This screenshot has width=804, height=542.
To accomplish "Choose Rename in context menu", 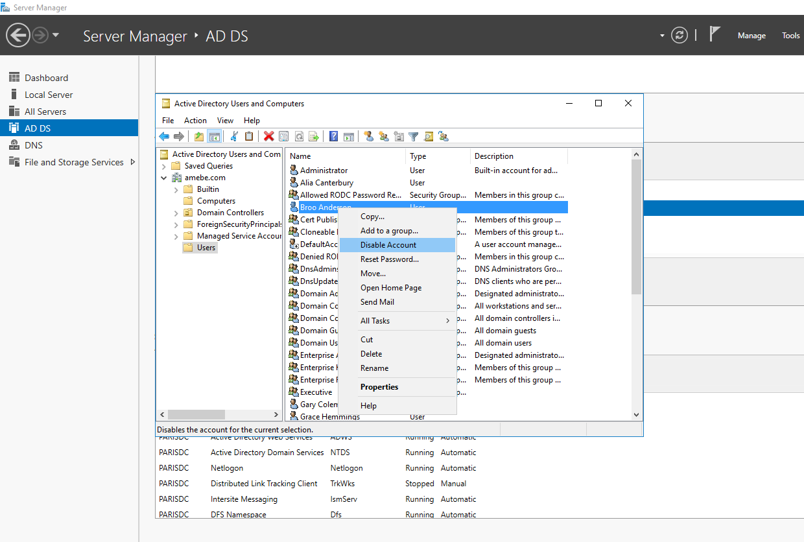I will pyautogui.click(x=397, y=368).
